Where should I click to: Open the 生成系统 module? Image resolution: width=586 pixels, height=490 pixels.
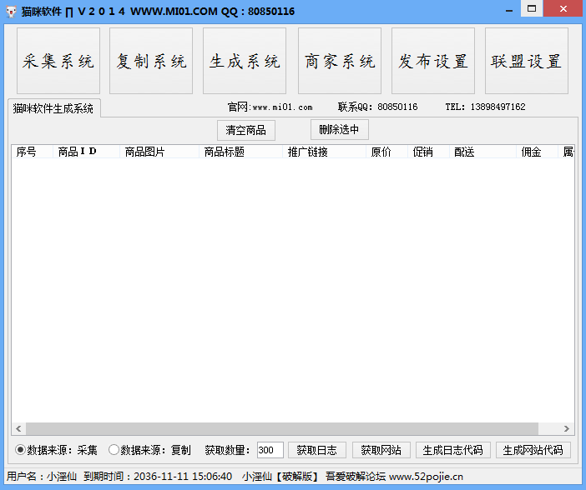[x=245, y=62]
